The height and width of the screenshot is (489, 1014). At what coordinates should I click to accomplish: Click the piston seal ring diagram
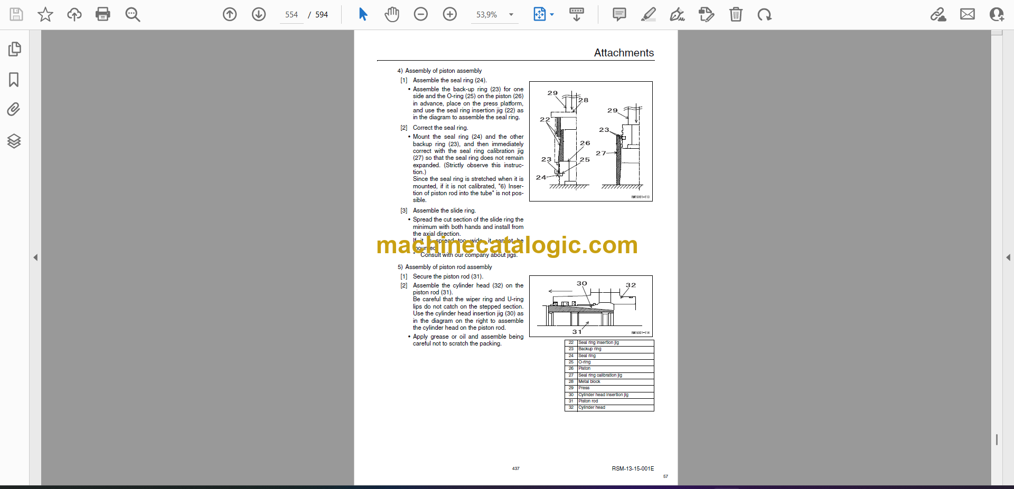pyautogui.click(x=591, y=141)
